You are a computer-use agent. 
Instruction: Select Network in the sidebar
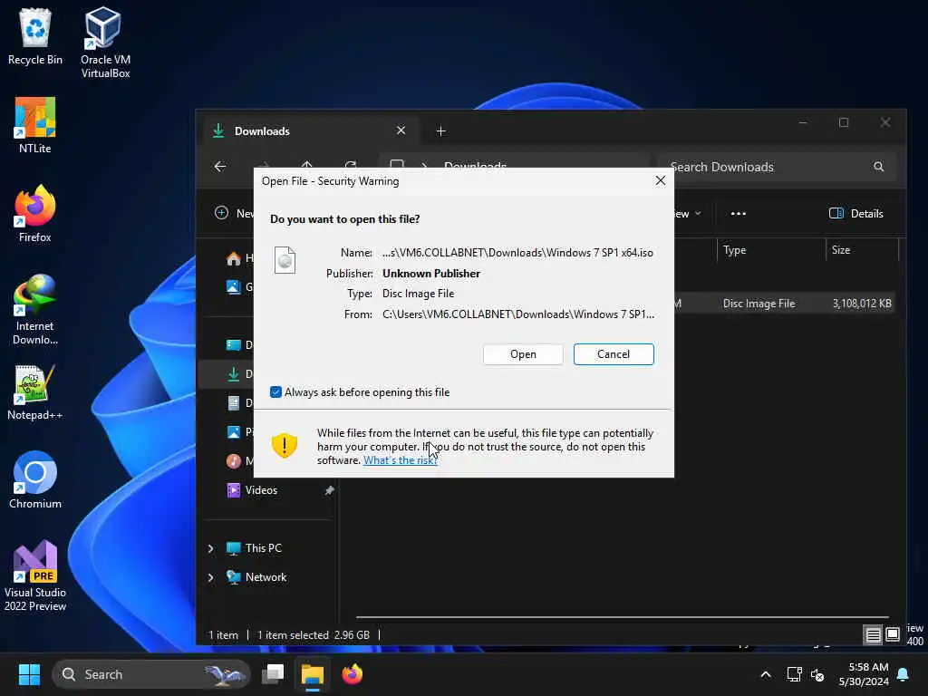point(266,577)
